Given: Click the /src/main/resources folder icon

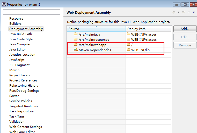Looking at the screenshot, I should (76, 39).
